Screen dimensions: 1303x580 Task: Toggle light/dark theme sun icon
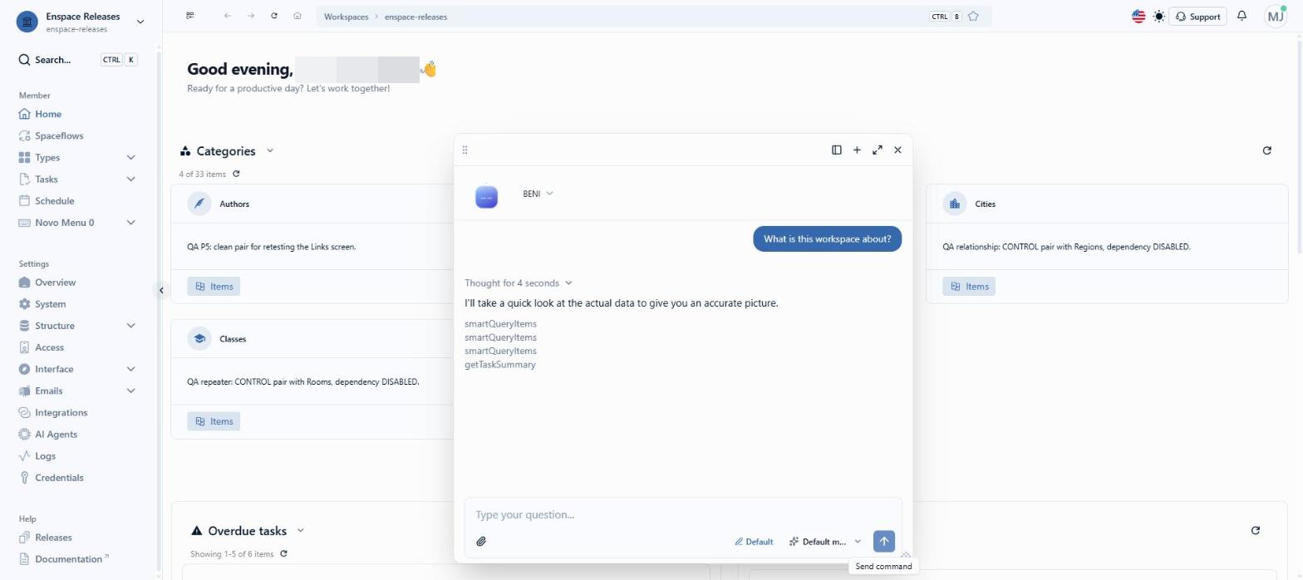pyautogui.click(x=1159, y=16)
